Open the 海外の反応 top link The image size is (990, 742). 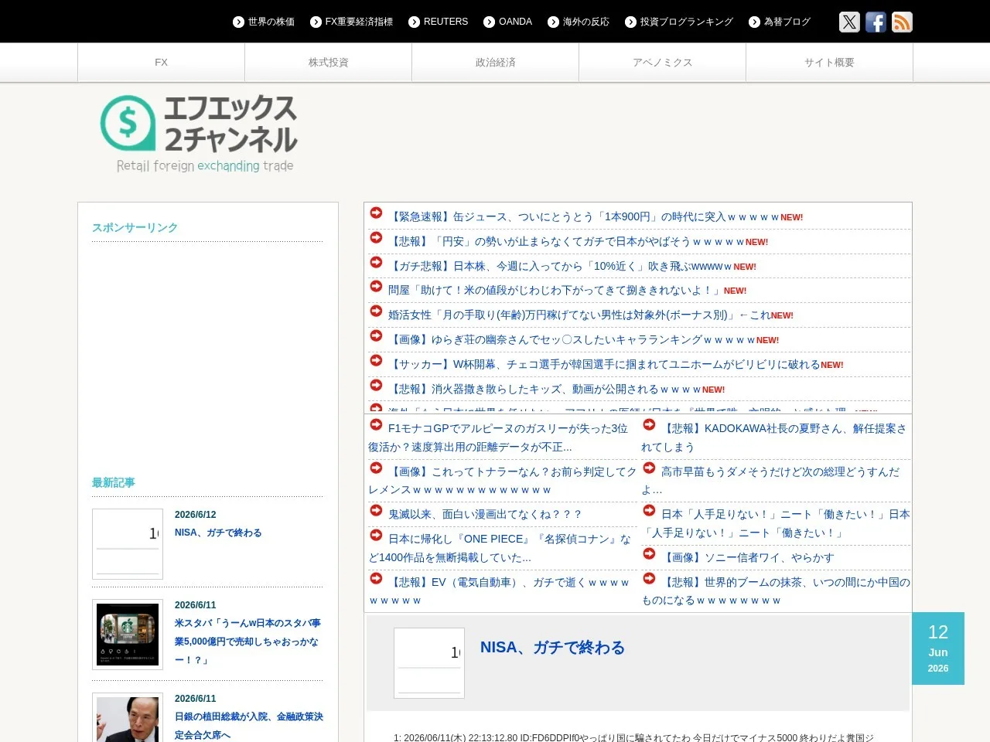[x=586, y=22]
